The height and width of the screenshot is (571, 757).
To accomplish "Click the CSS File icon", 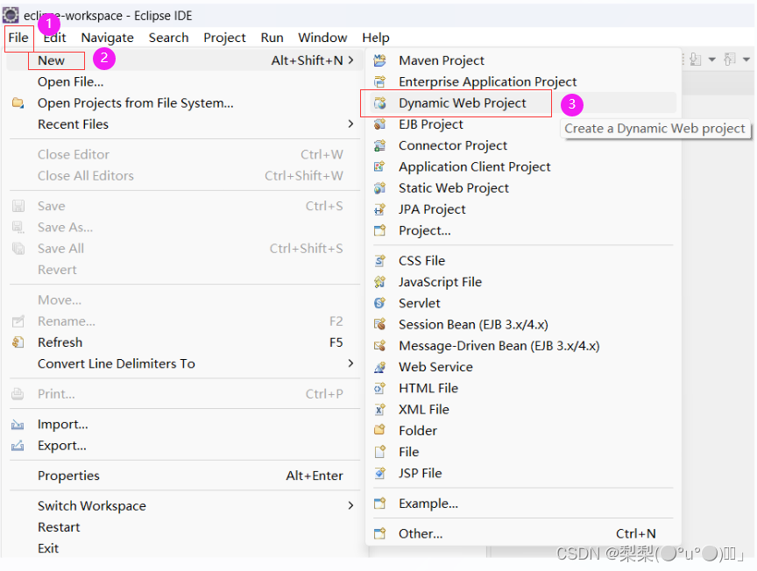I will (x=380, y=261).
